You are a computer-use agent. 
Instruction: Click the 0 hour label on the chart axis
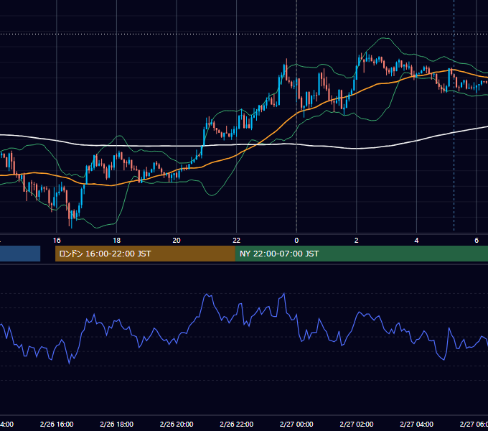click(296, 241)
